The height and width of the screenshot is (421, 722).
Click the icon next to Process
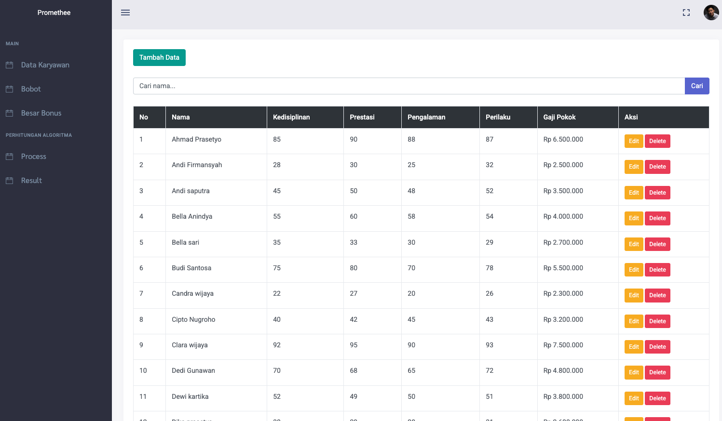(x=9, y=157)
